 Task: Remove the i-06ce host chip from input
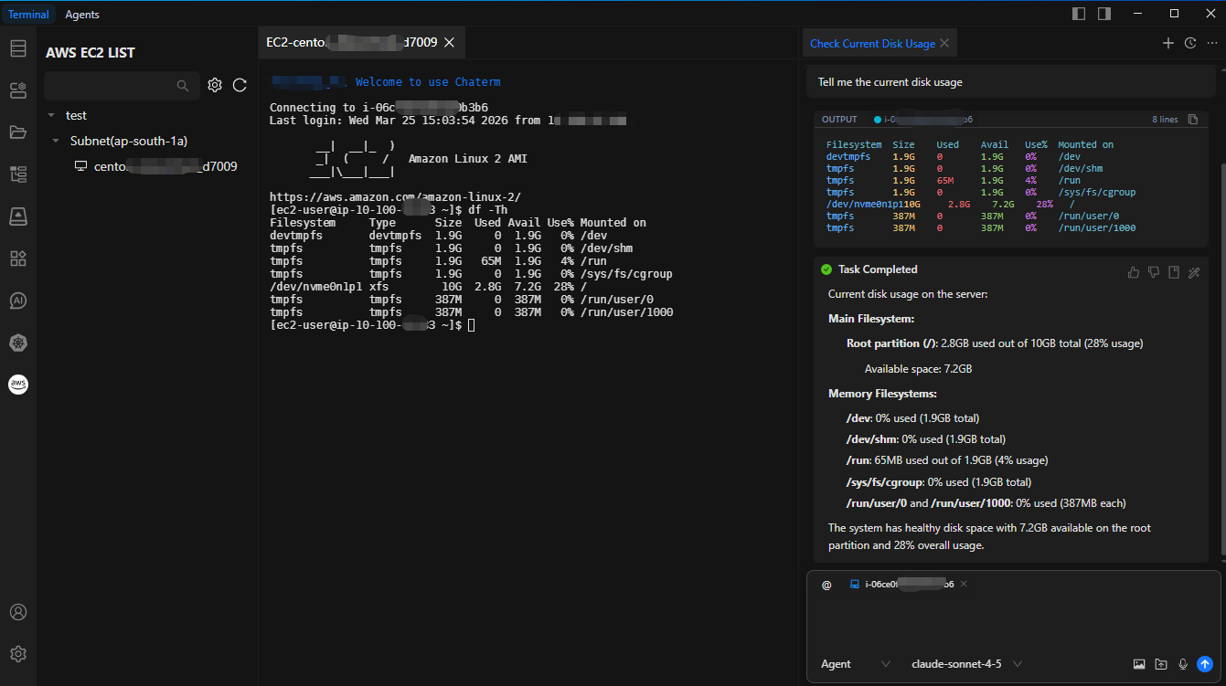tap(964, 584)
